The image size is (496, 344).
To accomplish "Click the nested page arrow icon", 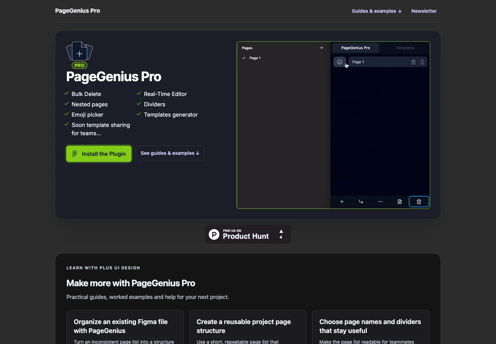I will (x=361, y=202).
